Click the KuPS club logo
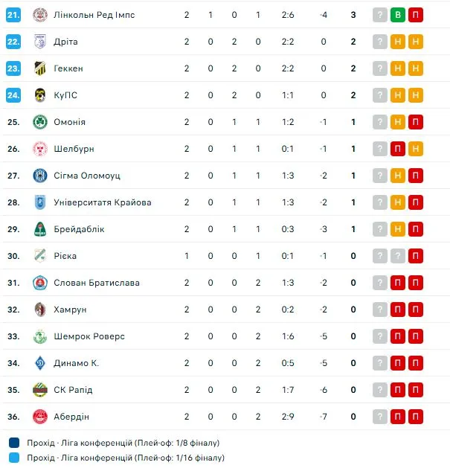Image resolution: width=450 pixels, height=468 pixels. pos(40,95)
